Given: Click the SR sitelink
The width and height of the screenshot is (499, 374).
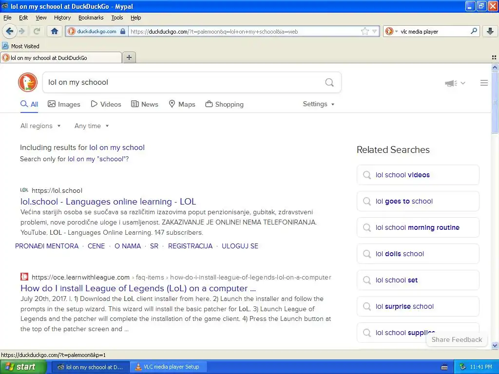Looking at the screenshot, I should (154, 246).
